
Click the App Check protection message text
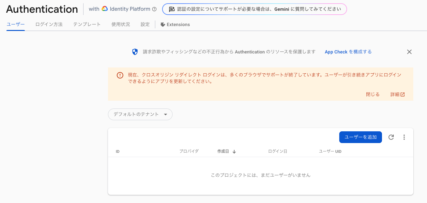(229, 52)
